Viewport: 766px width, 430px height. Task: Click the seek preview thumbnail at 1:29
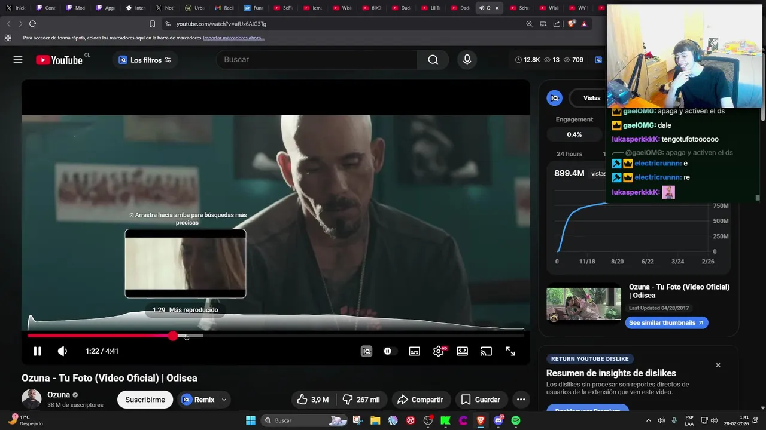click(186, 263)
